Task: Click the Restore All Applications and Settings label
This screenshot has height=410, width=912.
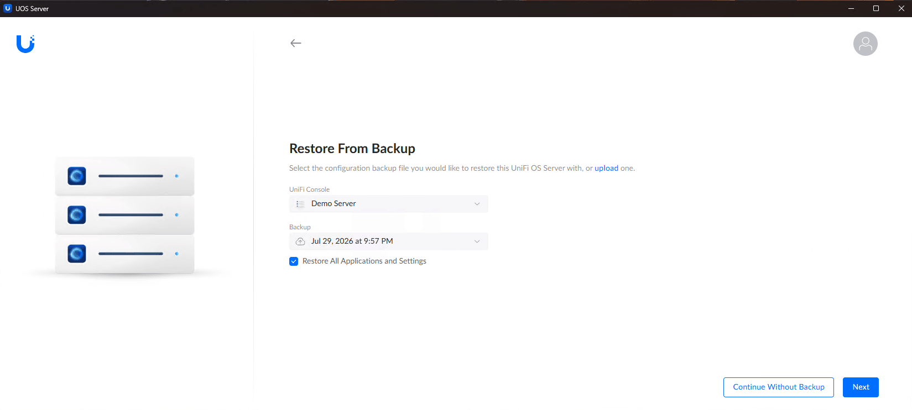Action: coord(364,261)
